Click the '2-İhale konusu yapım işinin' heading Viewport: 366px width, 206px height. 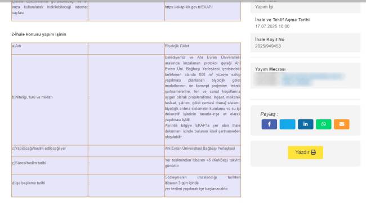(39, 34)
